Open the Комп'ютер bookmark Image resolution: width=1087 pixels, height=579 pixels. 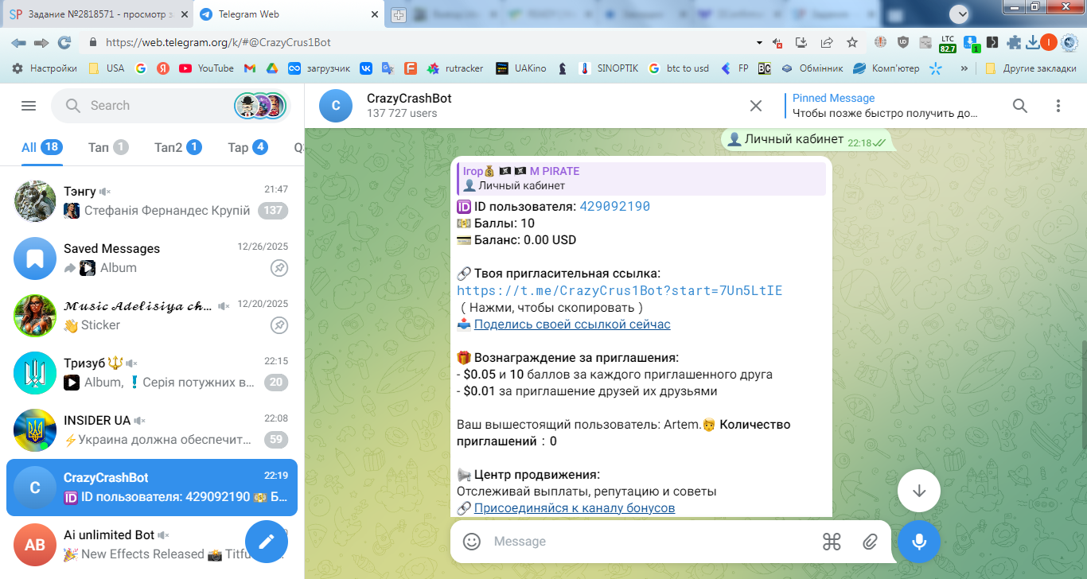pyautogui.click(x=886, y=68)
